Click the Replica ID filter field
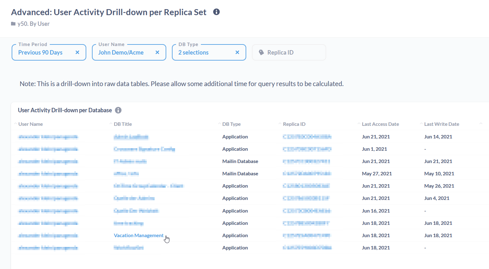The image size is (489, 269). [x=289, y=53]
